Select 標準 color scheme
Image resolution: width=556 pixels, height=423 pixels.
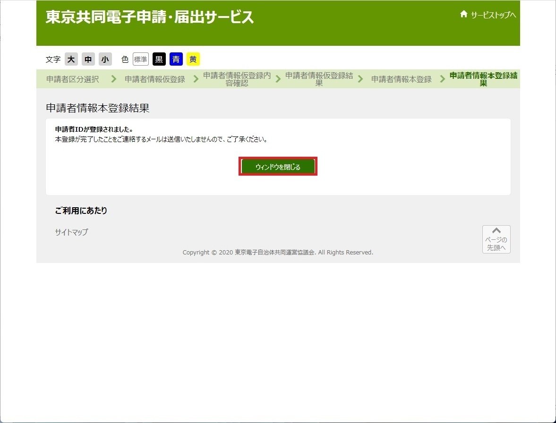(140, 59)
